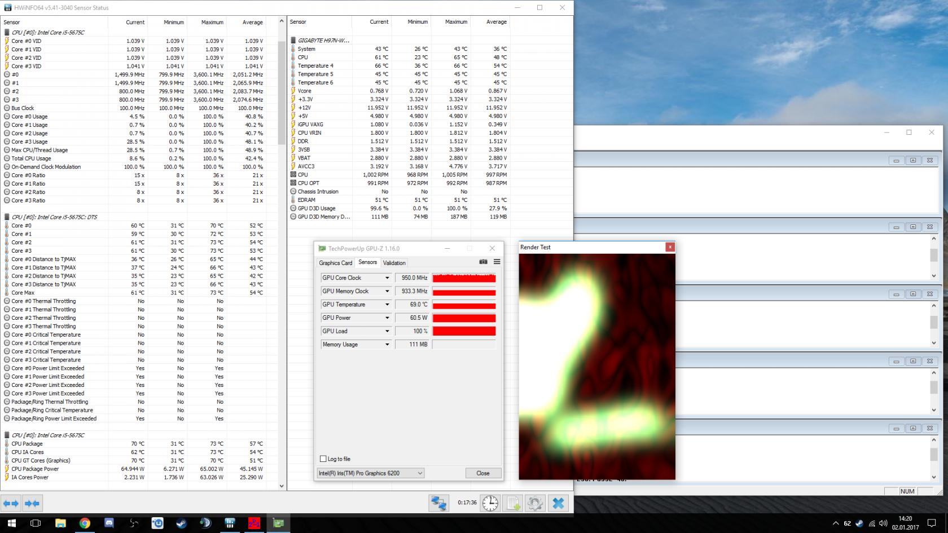
Task: Click the taskbar clock showing 14:20
Action: coord(905,523)
